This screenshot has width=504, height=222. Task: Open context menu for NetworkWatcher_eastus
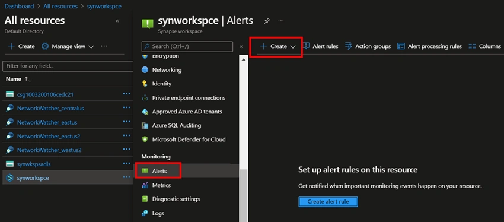point(127,122)
